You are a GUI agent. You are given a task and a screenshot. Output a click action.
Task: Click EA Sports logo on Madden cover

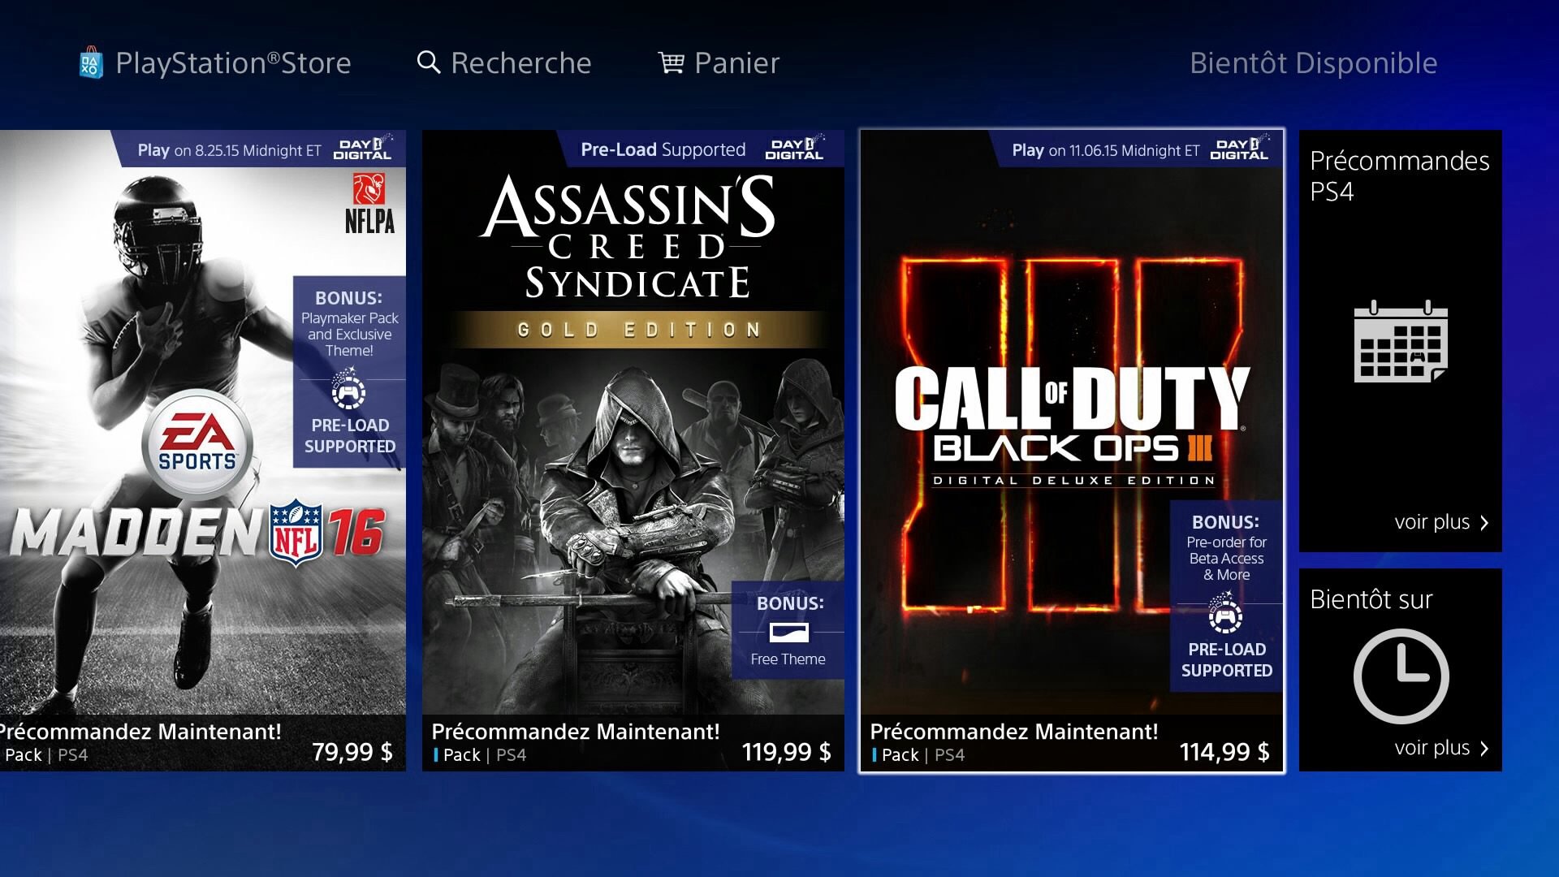(x=197, y=444)
